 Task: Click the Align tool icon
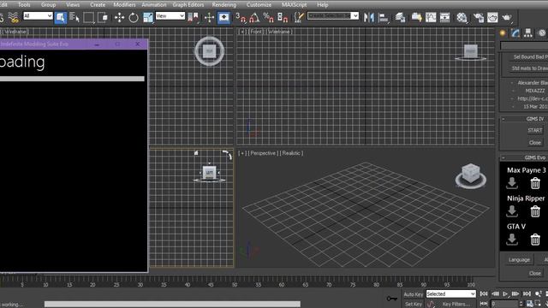(384, 17)
